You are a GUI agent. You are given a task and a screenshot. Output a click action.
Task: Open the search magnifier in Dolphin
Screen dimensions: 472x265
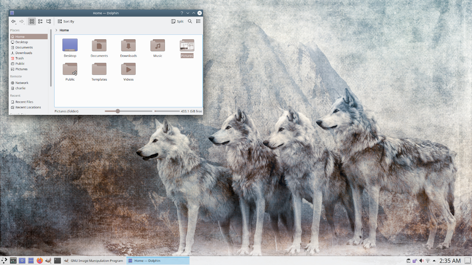[190, 21]
